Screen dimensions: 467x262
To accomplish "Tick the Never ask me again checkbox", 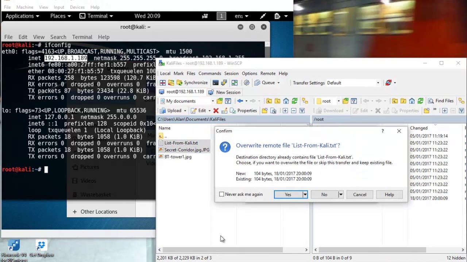I will [221, 194].
